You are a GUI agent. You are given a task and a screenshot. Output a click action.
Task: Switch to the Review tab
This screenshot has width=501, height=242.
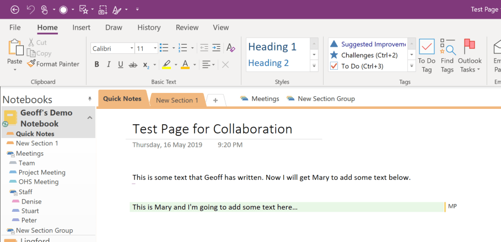tap(187, 28)
